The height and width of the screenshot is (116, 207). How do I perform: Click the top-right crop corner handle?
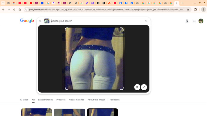pos(122,29)
